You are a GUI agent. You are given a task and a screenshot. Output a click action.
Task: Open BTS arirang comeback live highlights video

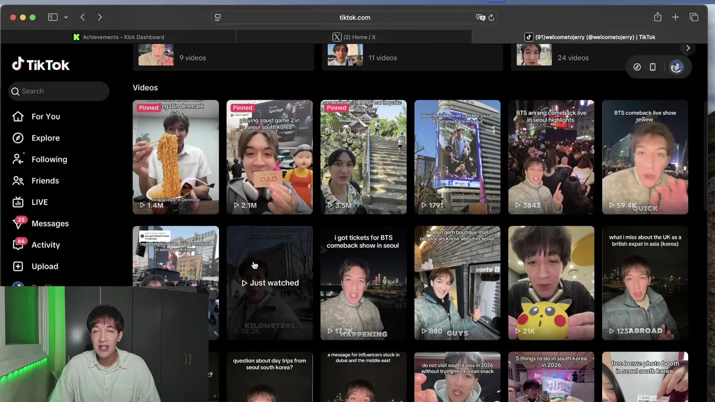tap(551, 157)
